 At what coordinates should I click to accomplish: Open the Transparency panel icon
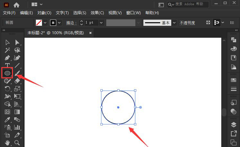click(x=234, y=112)
